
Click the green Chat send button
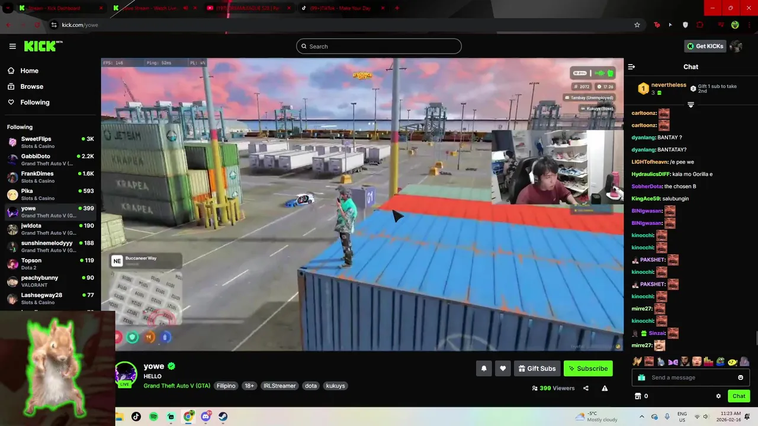(739, 396)
